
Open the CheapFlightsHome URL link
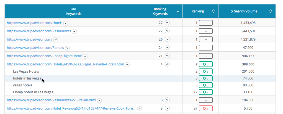click(44, 56)
